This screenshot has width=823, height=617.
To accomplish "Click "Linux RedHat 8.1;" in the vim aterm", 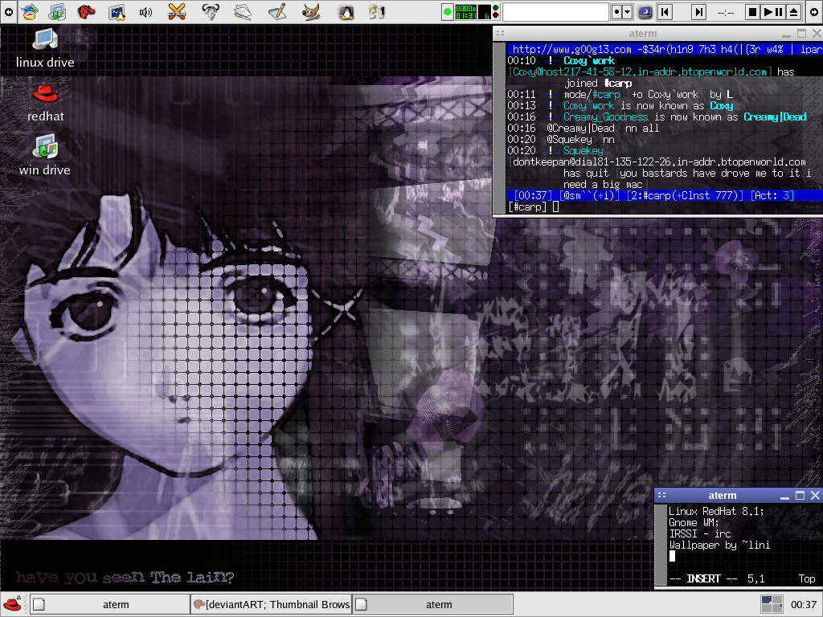I will point(716,511).
